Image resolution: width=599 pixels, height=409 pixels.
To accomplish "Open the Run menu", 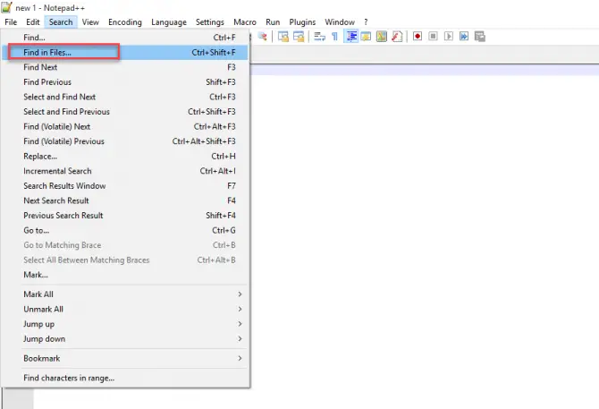I will click(x=273, y=22).
